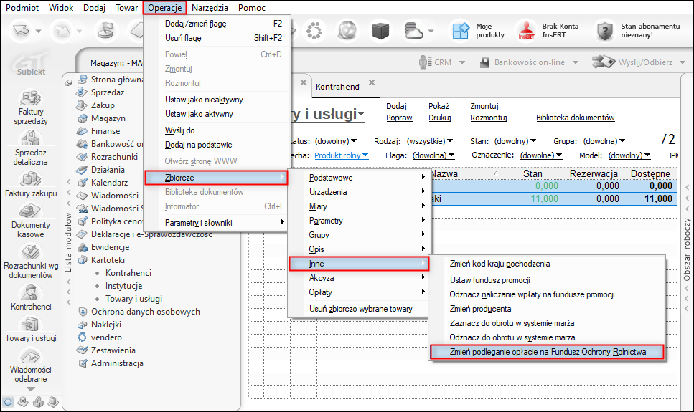The height and width of the screenshot is (412, 694).
Task: Open Parametry i słowniki submenu
Action: (217, 223)
